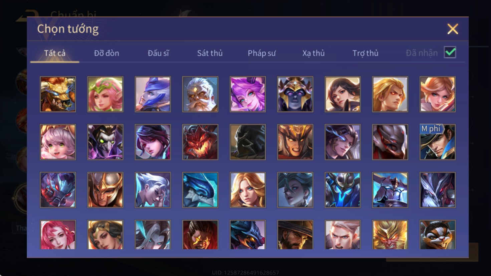The width and height of the screenshot is (491, 276).
Task: Show heroes in Pháp sư tab
Action: (x=262, y=53)
